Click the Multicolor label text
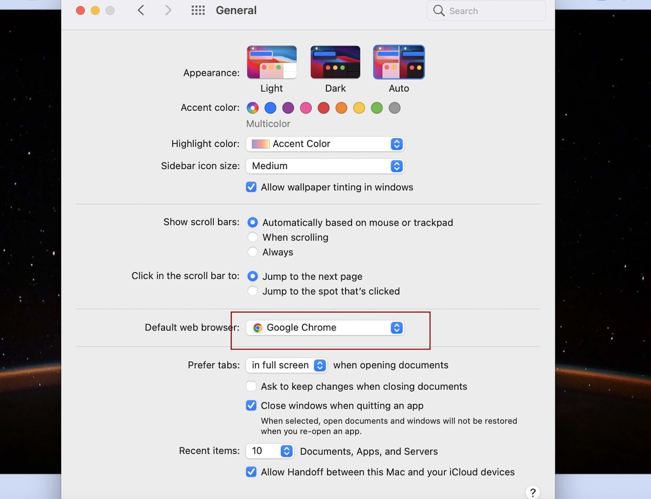This screenshot has height=499, width=651. click(268, 124)
